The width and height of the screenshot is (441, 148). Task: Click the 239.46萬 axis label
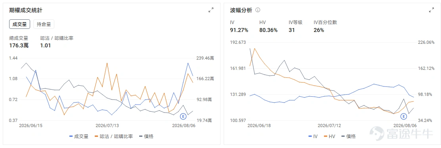[x=205, y=58]
